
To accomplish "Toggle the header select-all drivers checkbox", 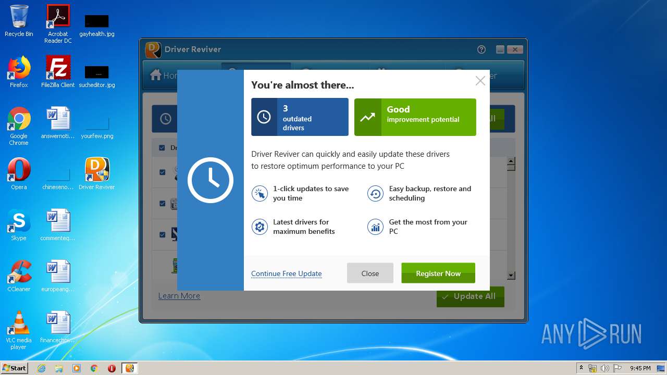I will [162, 148].
